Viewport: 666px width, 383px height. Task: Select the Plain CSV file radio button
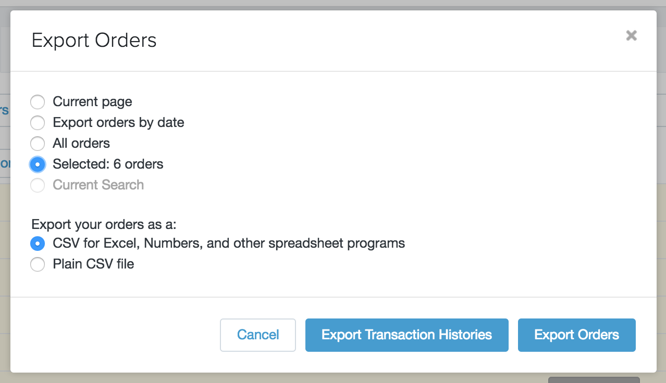click(x=38, y=264)
